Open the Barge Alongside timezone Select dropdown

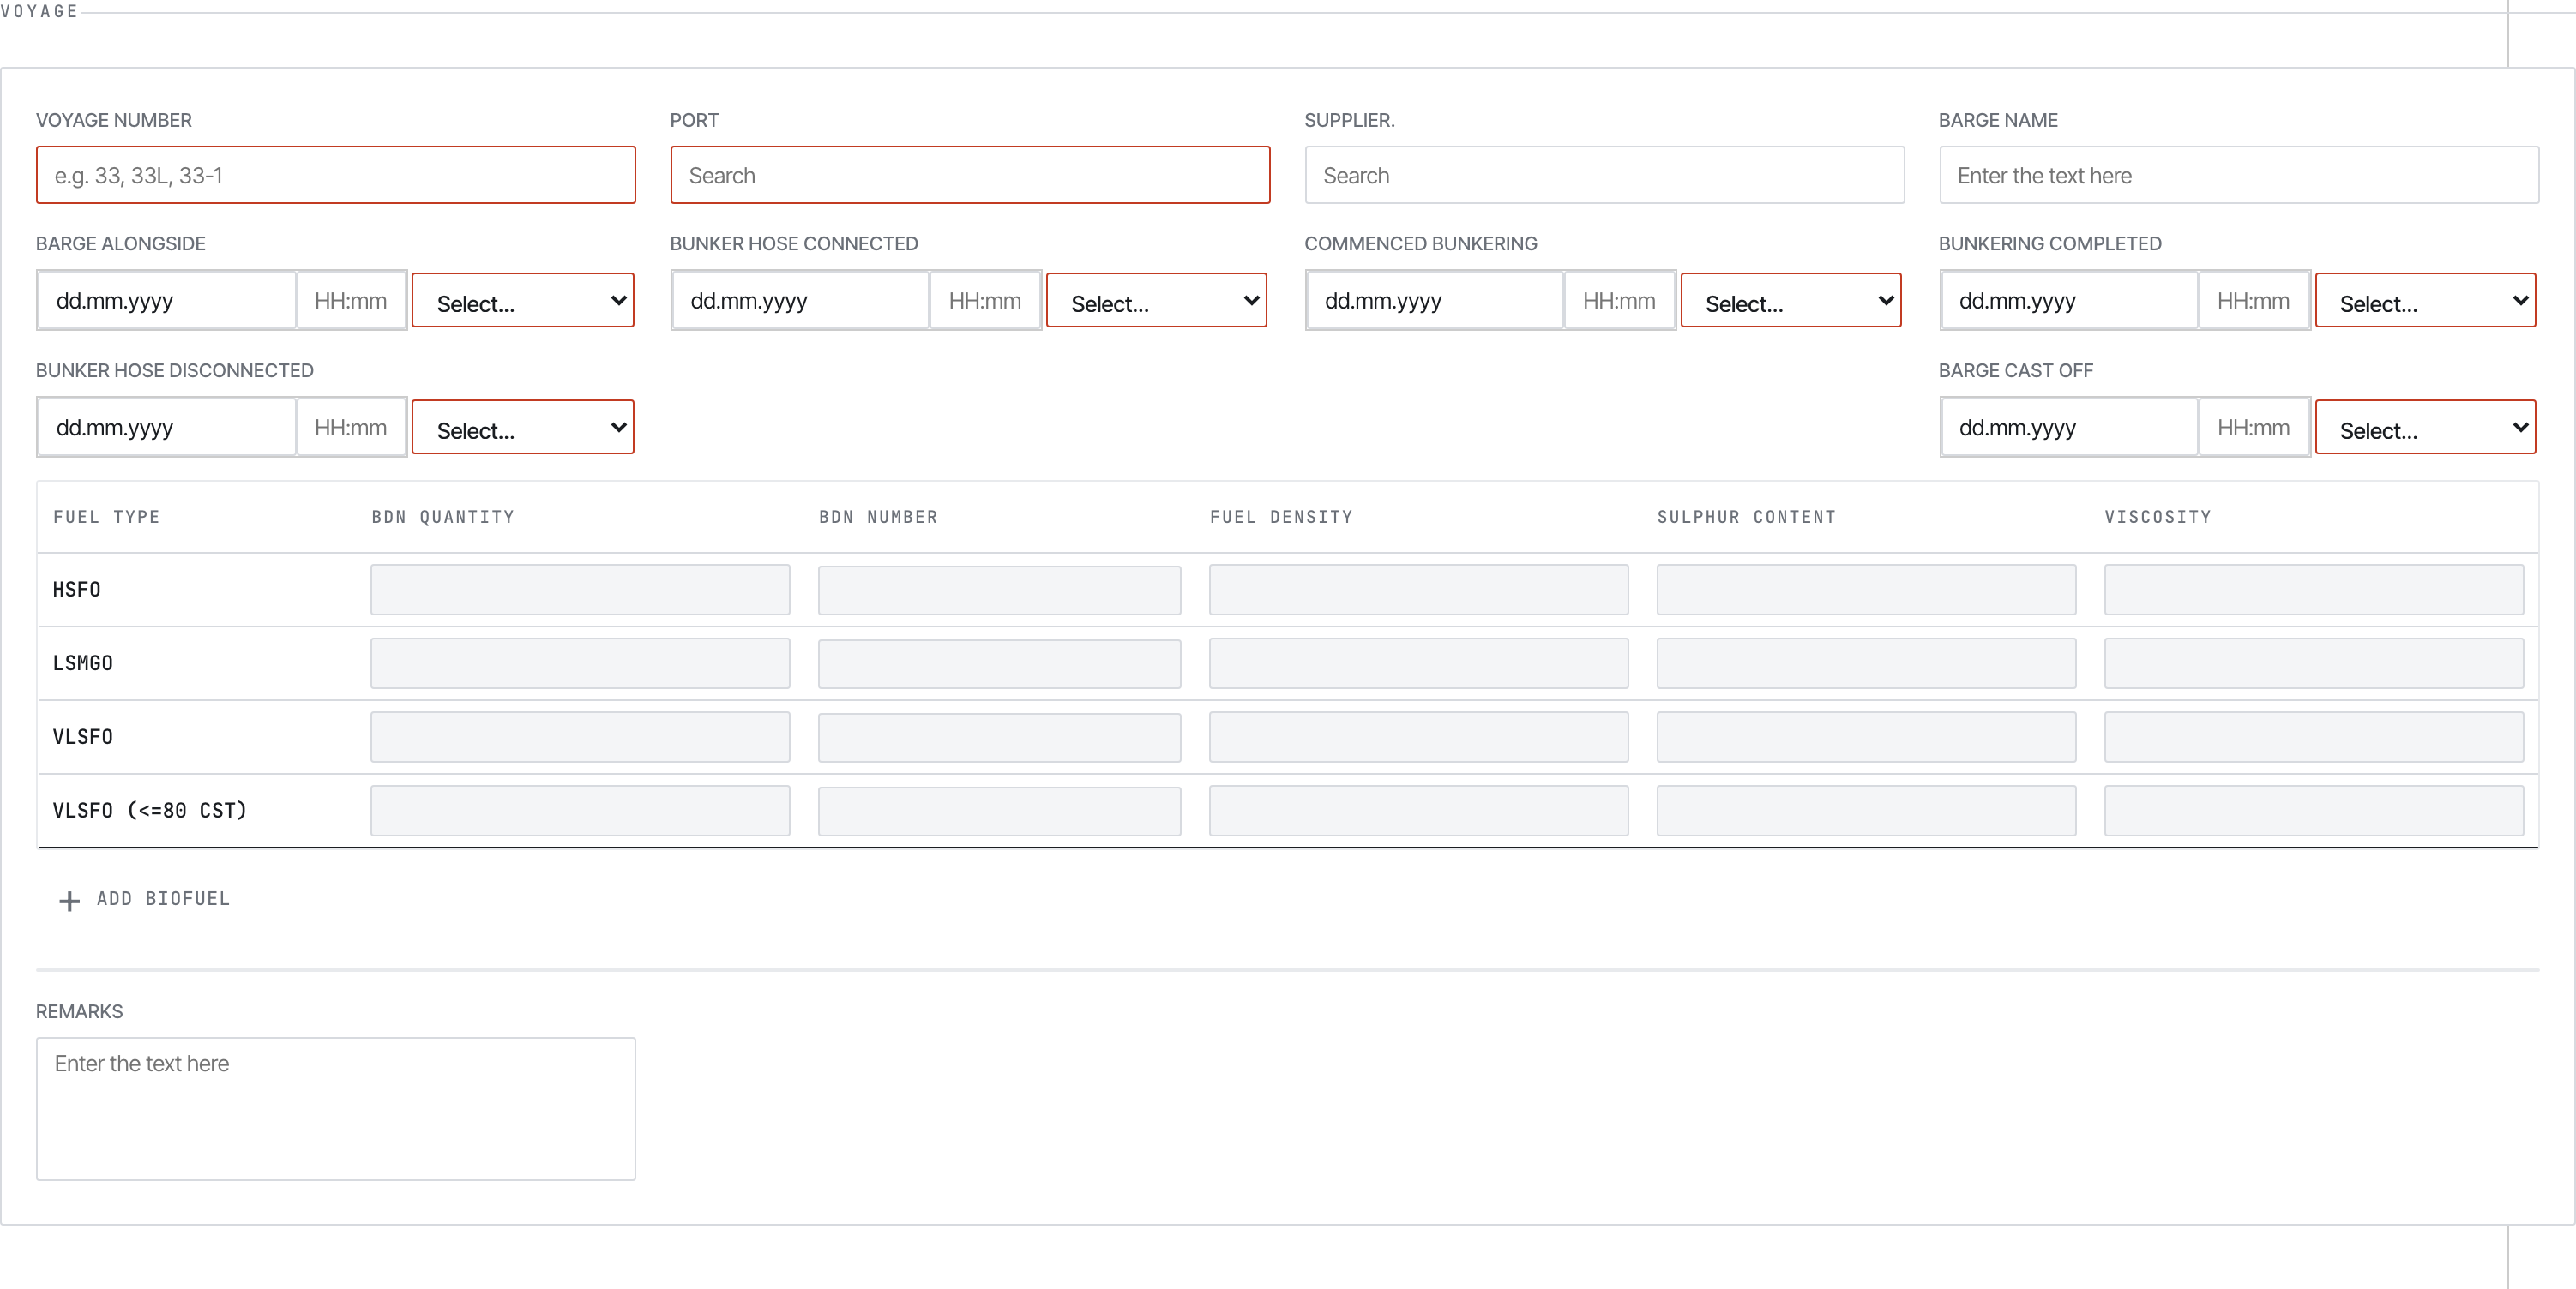point(523,301)
